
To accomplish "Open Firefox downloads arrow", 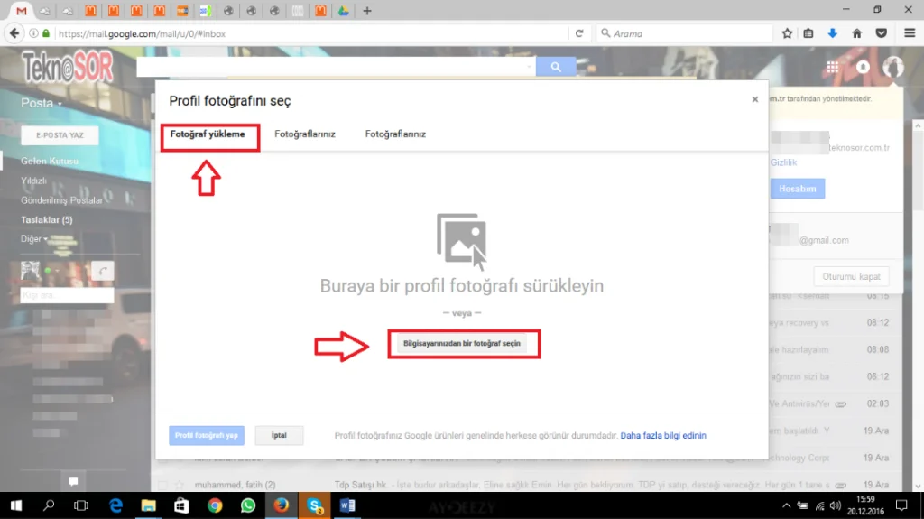I will click(x=833, y=33).
